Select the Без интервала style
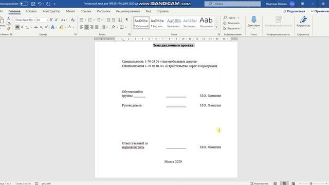This screenshot has height=185, width=329. tap(157, 23)
